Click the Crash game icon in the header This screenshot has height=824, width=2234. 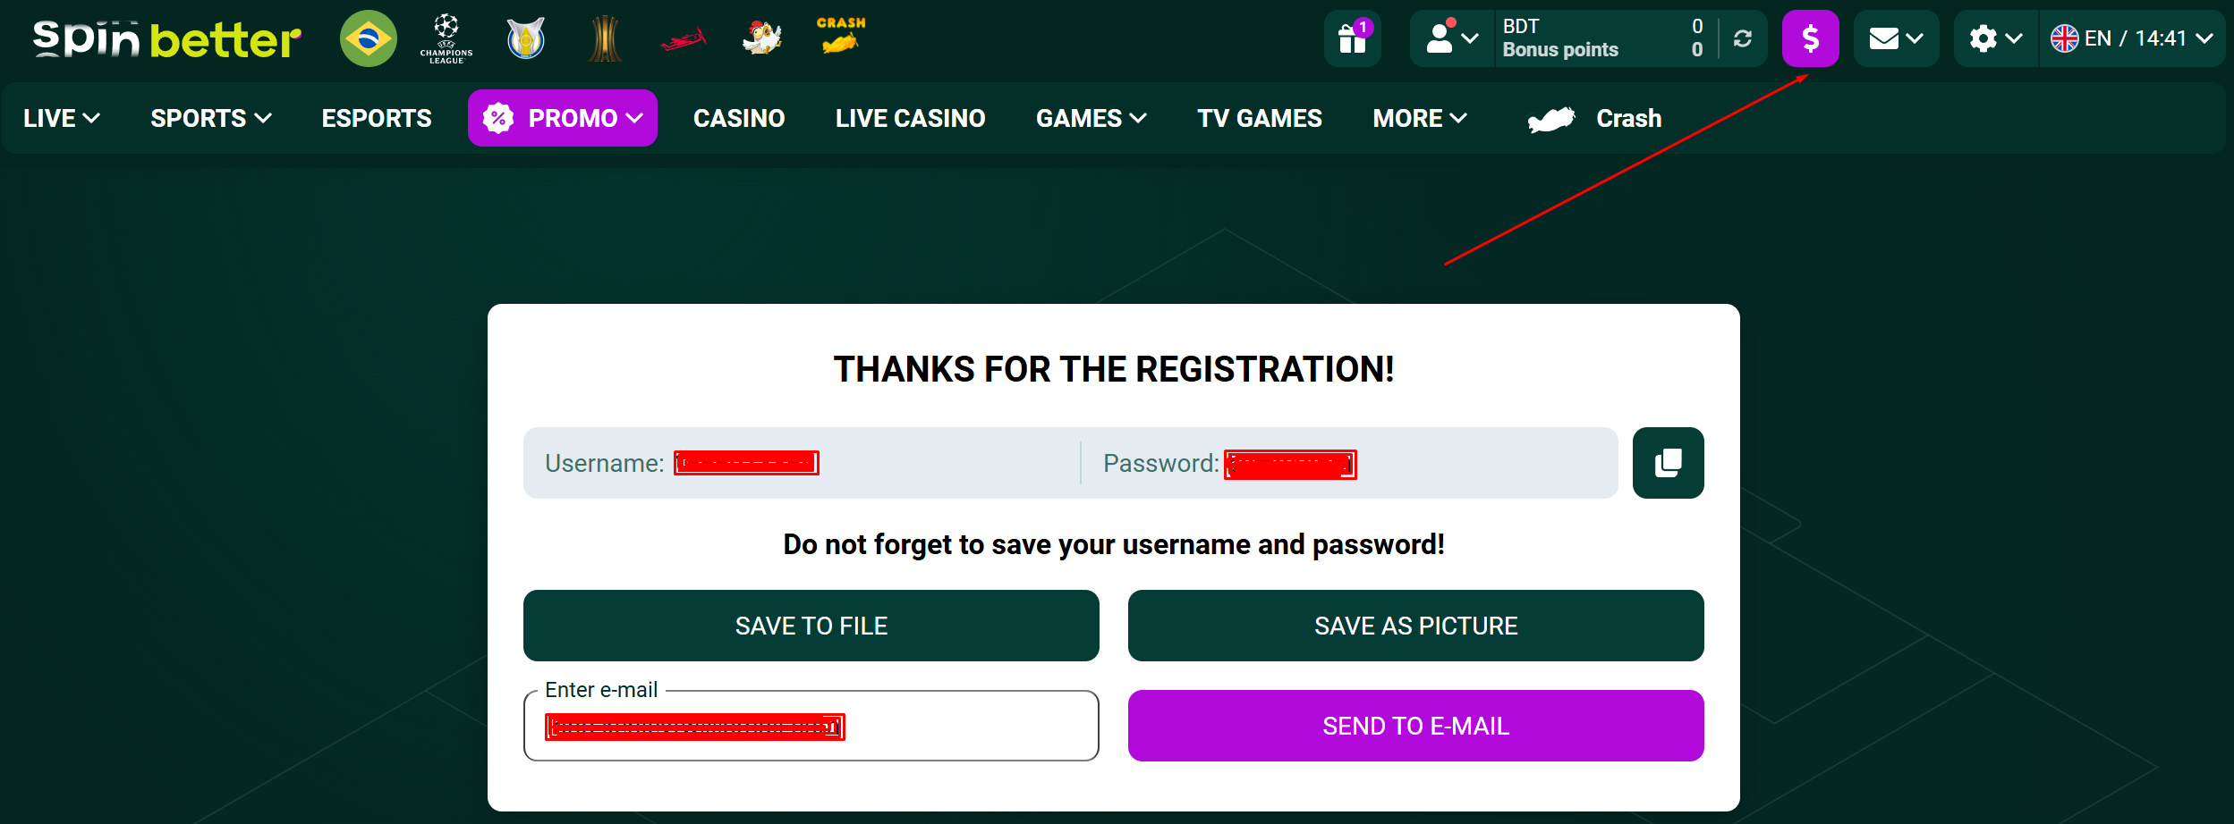click(840, 37)
